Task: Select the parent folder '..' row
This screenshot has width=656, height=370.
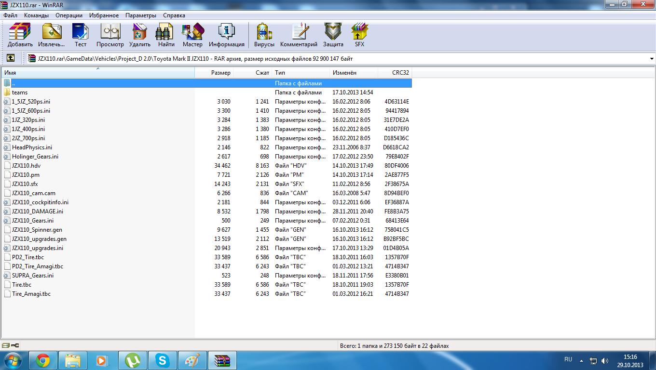Action: click(207, 83)
